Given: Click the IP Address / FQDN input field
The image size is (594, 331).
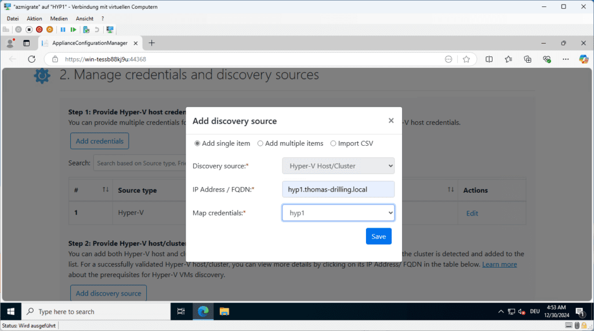Looking at the screenshot, I should tap(338, 189).
